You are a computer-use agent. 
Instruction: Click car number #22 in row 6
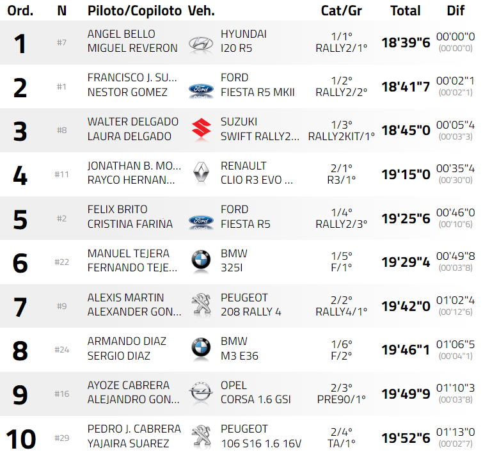pyautogui.click(x=61, y=262)
